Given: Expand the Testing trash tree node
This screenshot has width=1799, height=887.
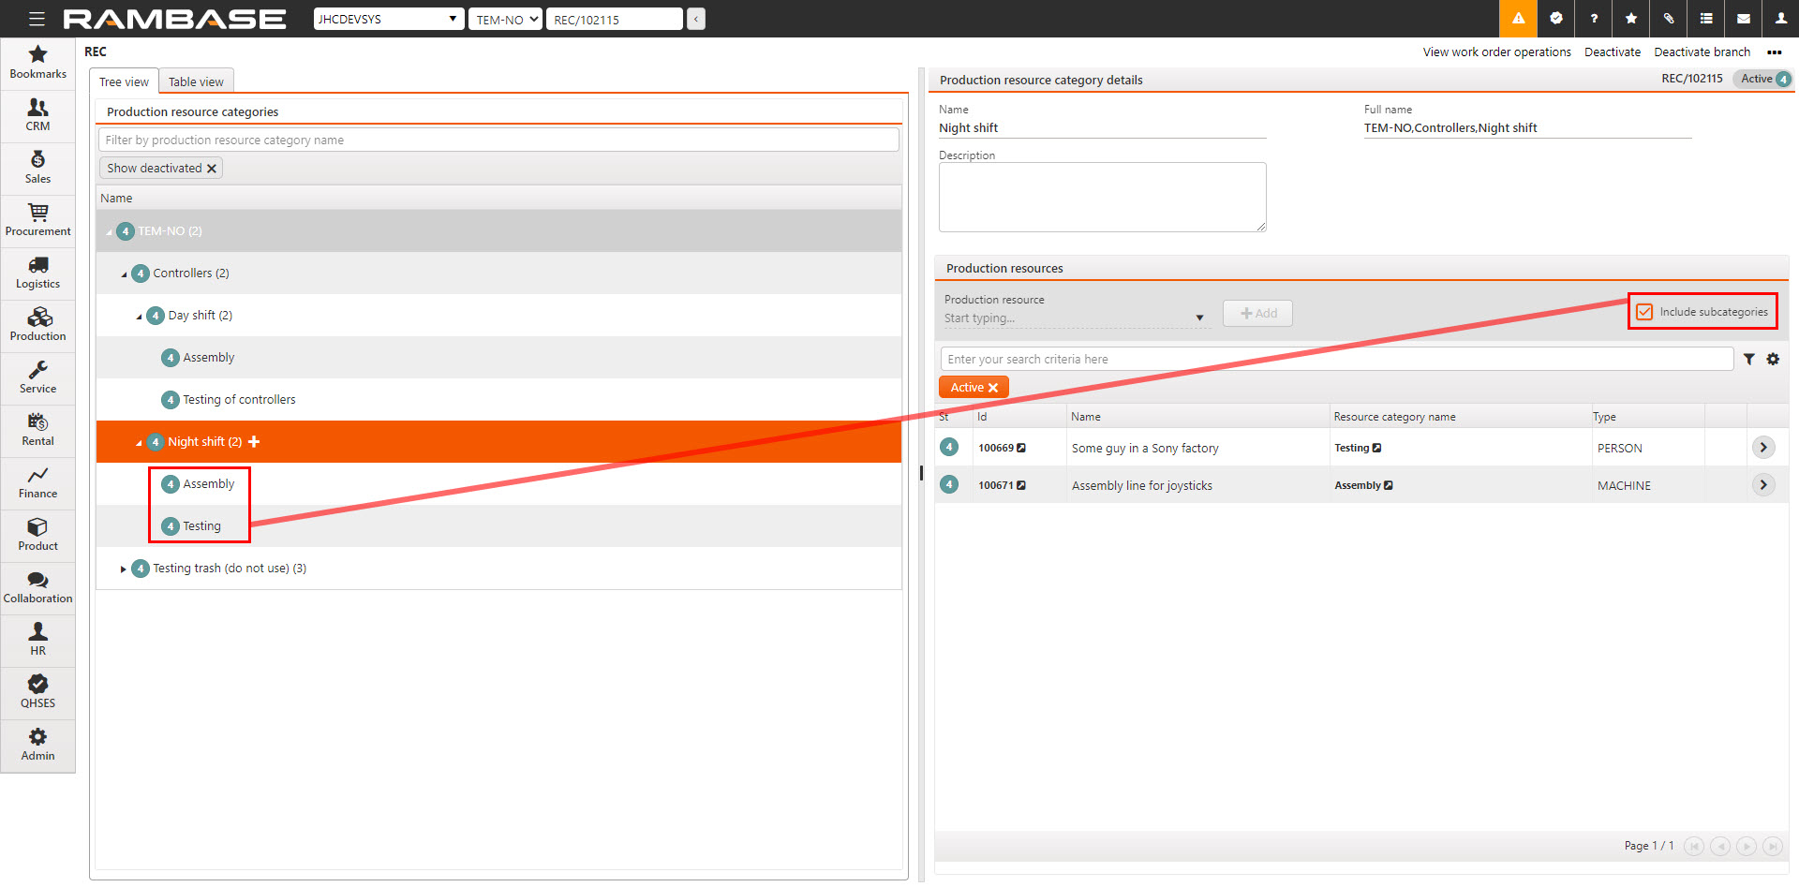Looking at the screenshot, I should click(x=123, y=569).
